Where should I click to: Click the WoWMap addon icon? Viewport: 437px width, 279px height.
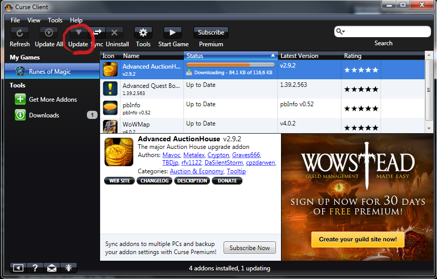110,126
